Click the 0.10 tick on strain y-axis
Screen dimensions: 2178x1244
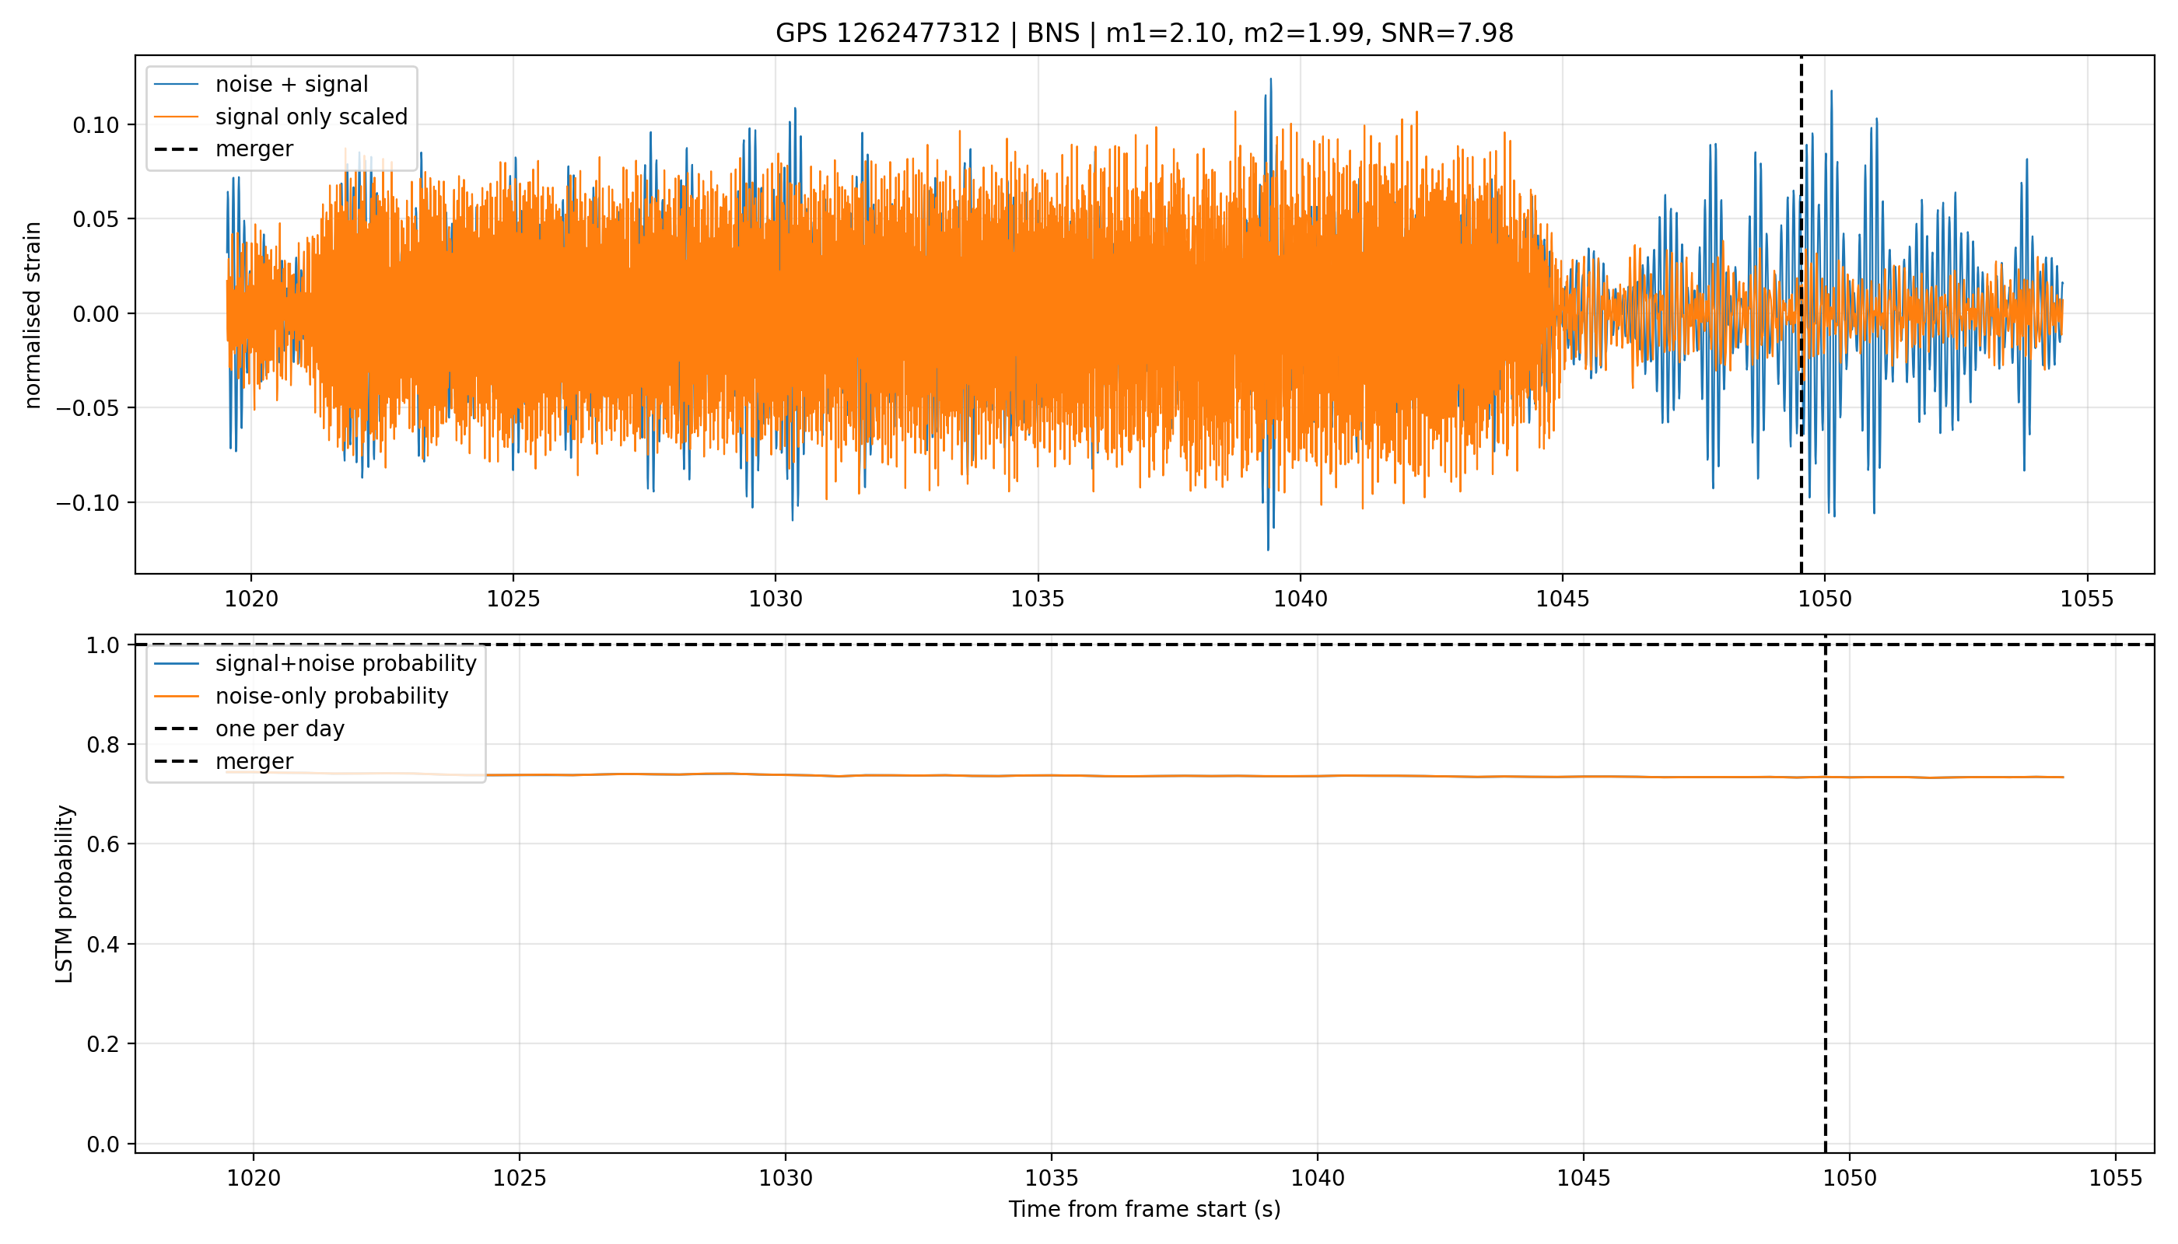coord(96,124)
